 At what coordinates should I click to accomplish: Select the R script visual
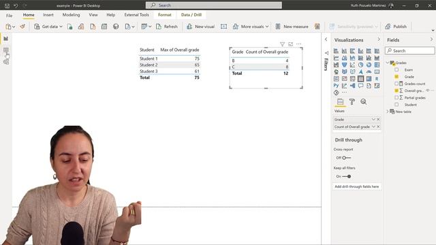pos(377,79)
